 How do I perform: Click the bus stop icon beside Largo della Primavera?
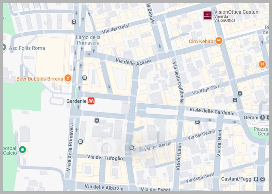click(x=74, y=22)
